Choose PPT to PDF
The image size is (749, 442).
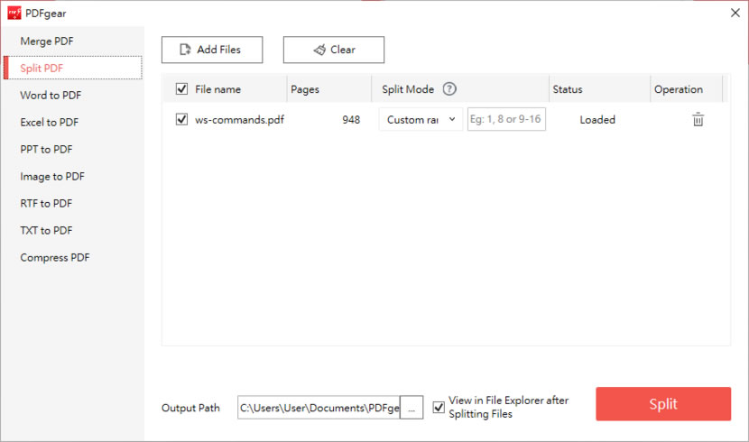pyautogui.click(x=46, y=150)
